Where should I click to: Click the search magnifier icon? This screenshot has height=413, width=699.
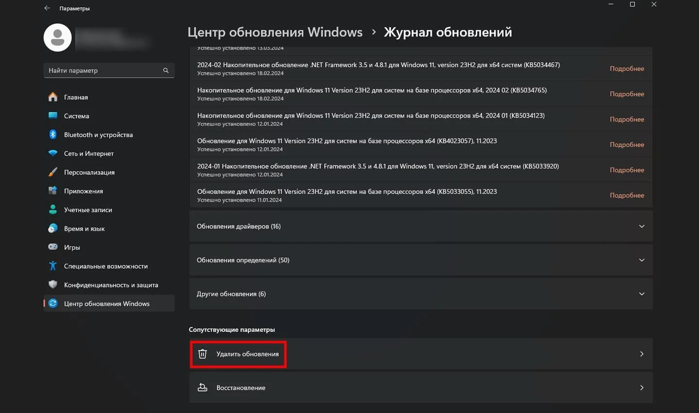[x=166, y=70]
